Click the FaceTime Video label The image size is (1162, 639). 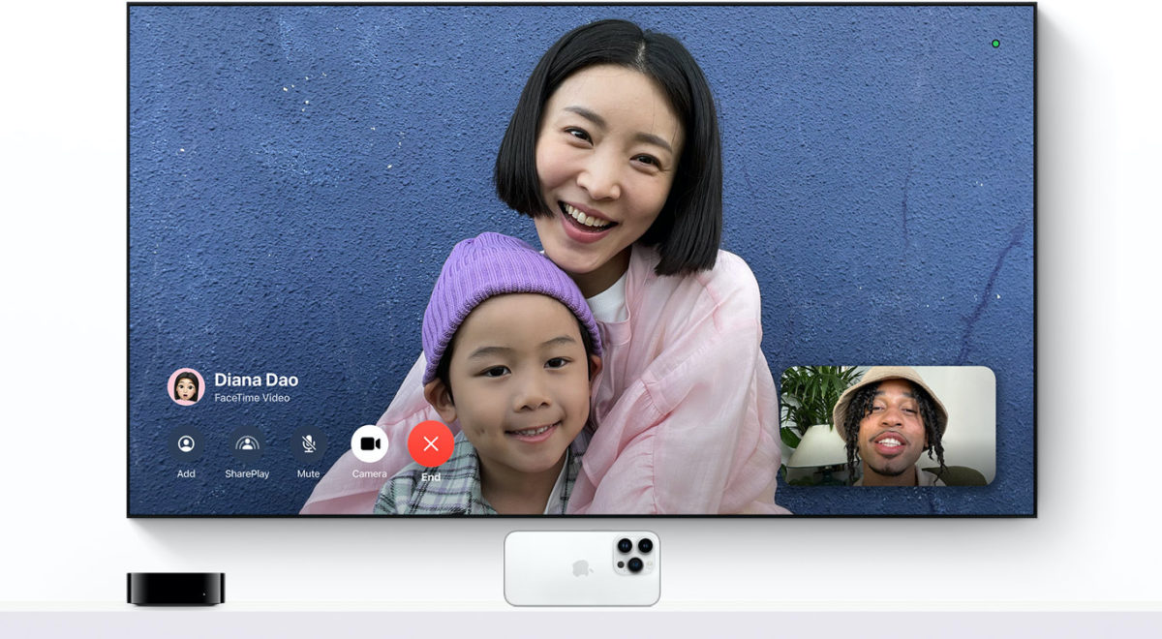(x=252, y=397)
